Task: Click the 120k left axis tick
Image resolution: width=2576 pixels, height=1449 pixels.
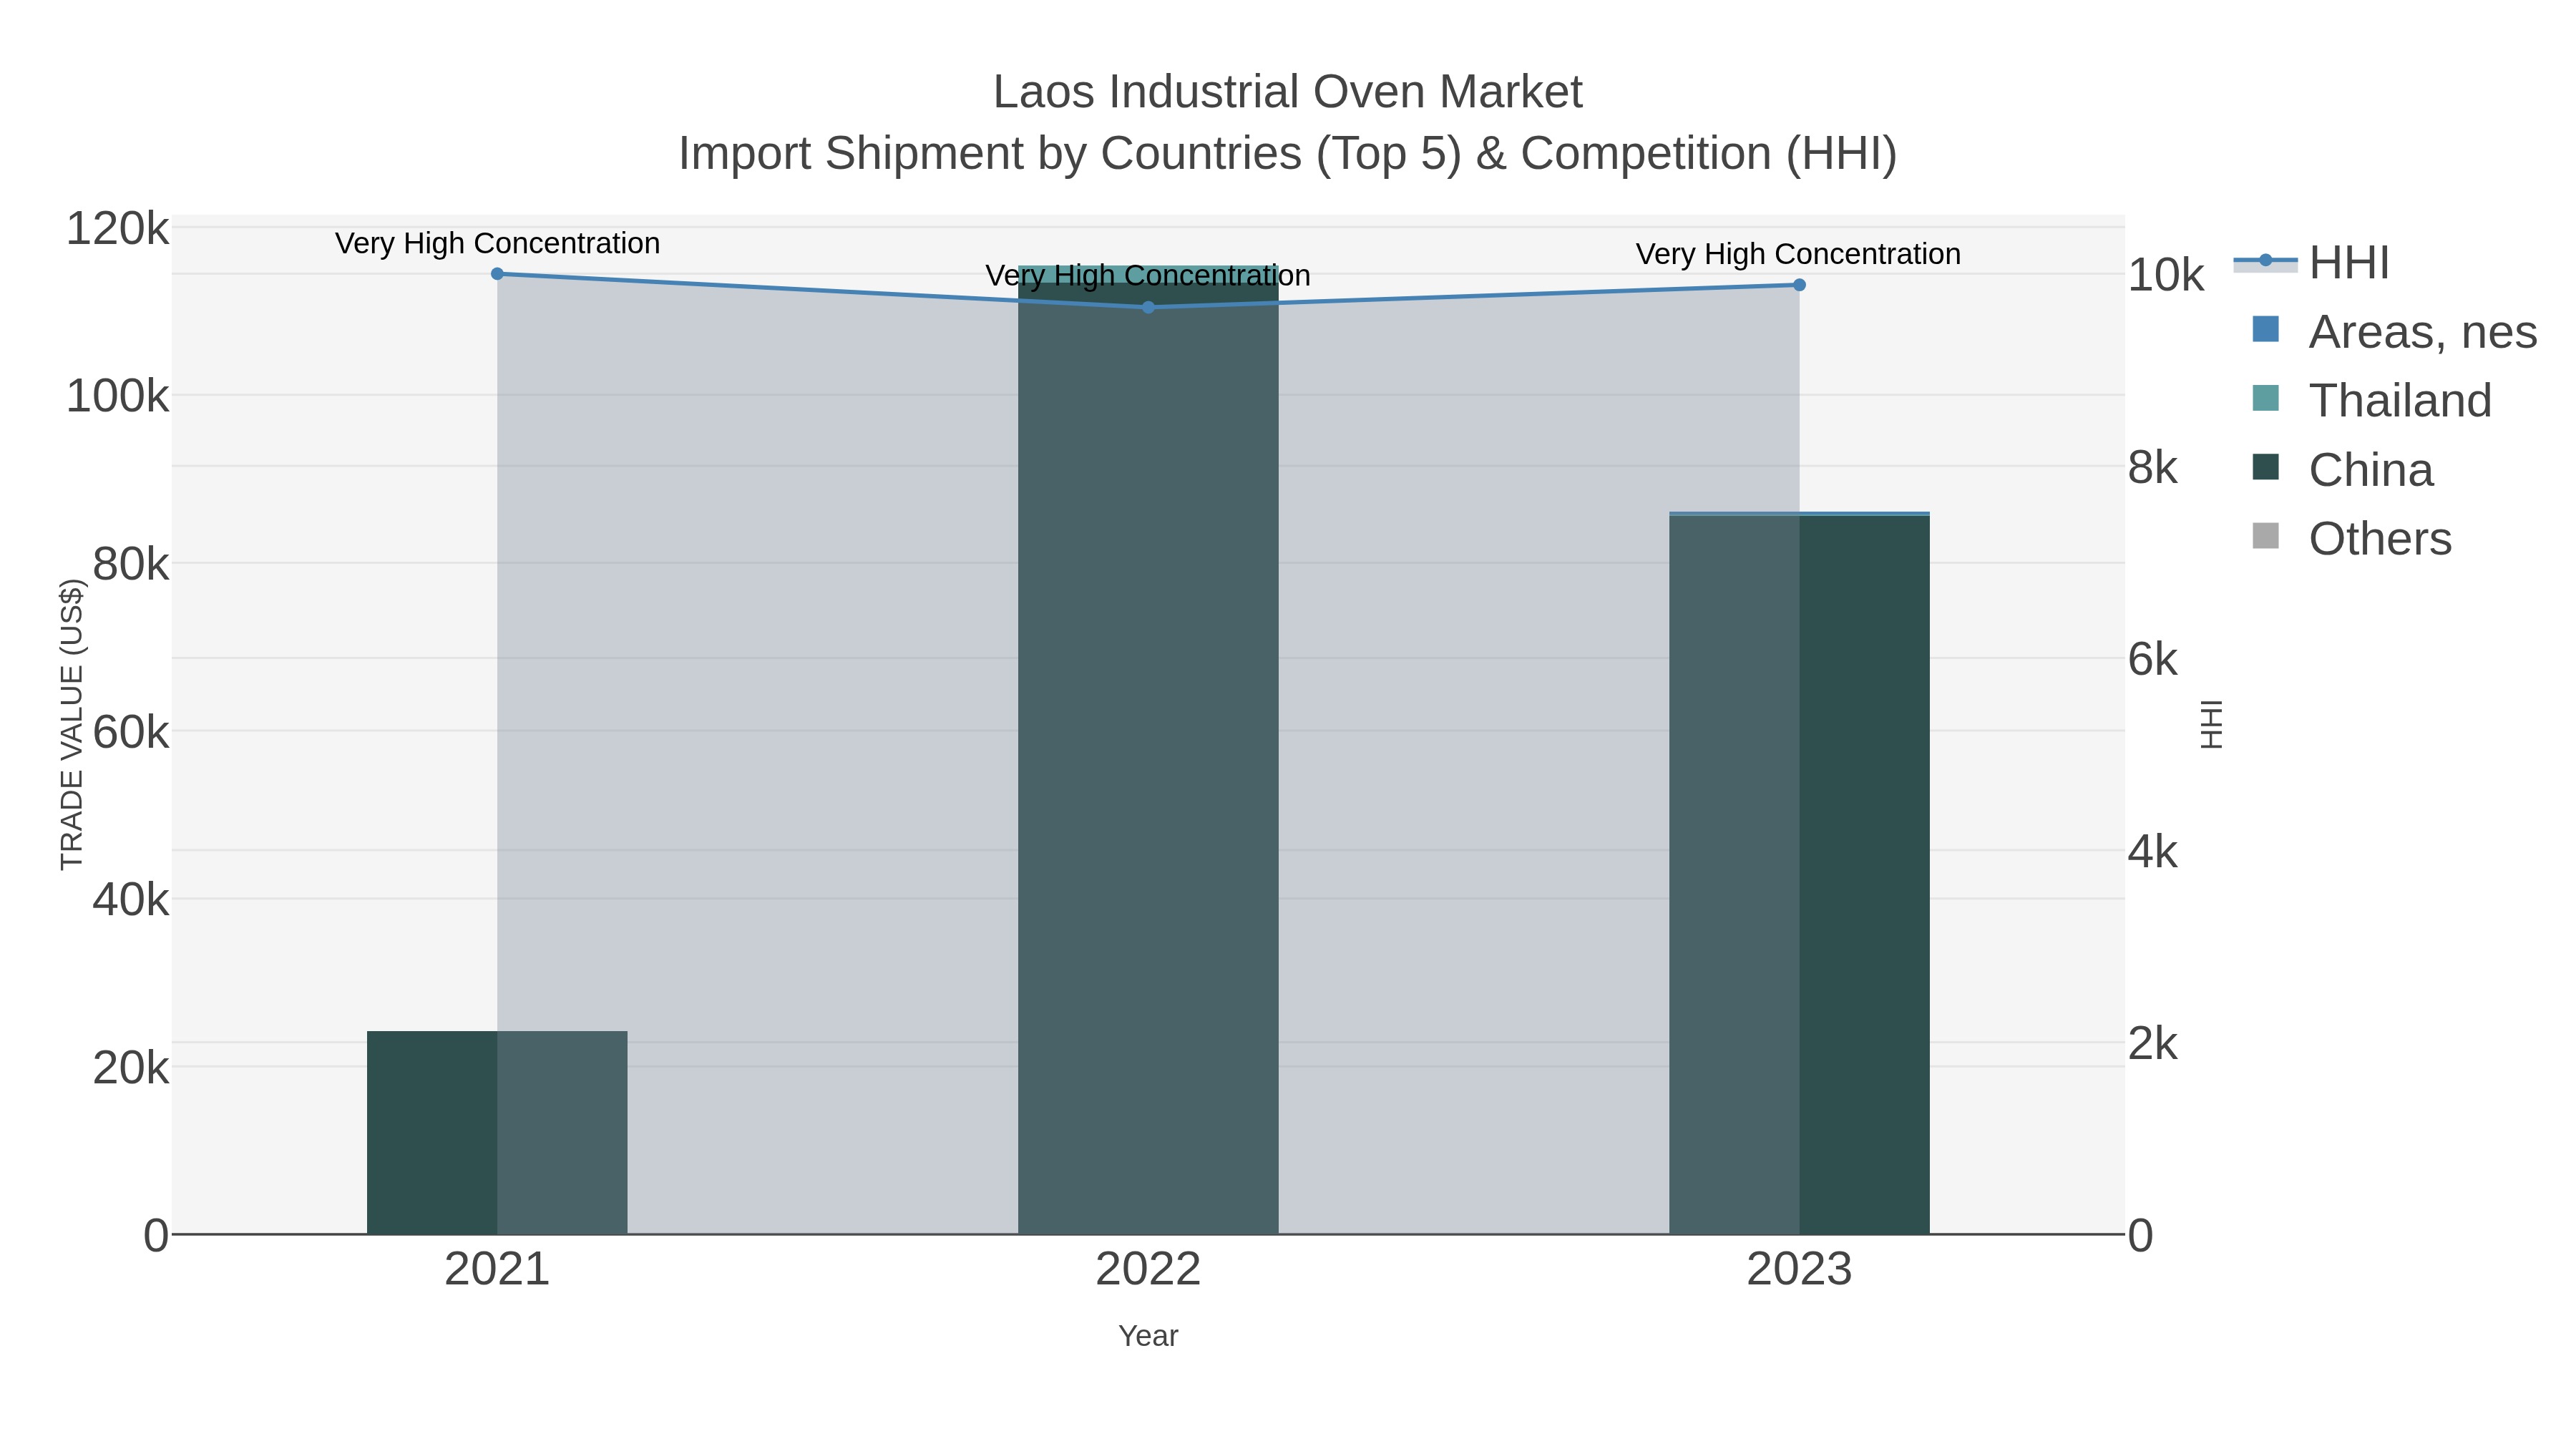Action: (117, 229)
